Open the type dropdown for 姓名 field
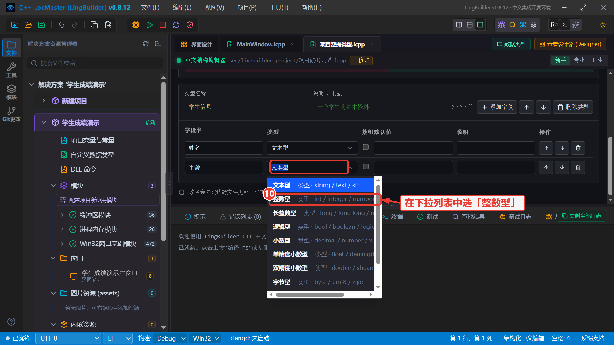 click(x=312, y=148)
